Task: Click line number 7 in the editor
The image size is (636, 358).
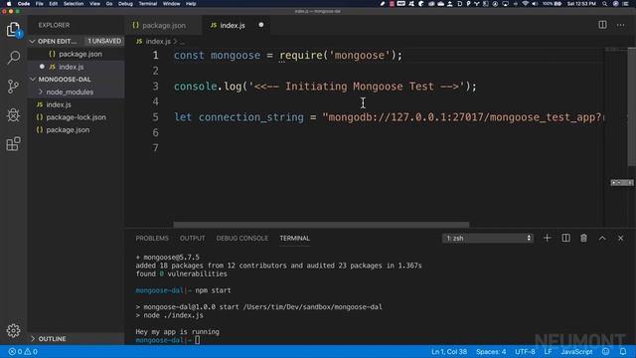Action: point(155,148)
